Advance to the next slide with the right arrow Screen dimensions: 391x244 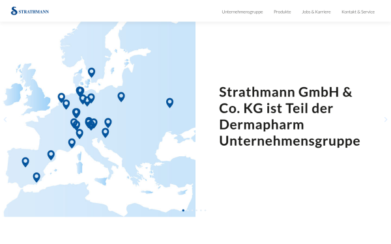(386, 120)
